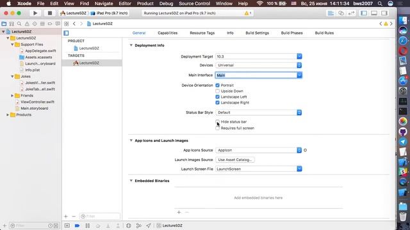Switch to Info tab
The image size is (410, 230).
pos(230,33)
